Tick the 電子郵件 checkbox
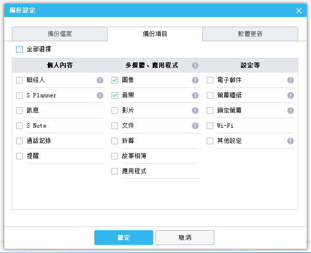The width and height of the screenshot is (311, 253). tap(210, 80)
